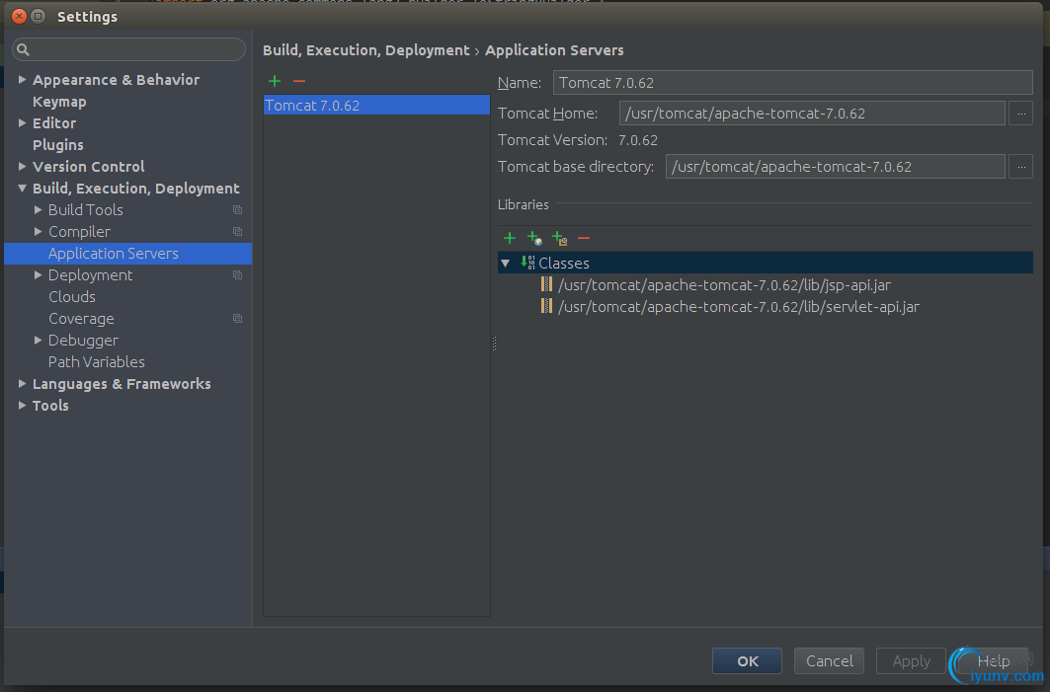Image resolution: width=1050 pixels, height=692 pixels.
Task: Open the Keymap settings page
Action: point(59,102)
